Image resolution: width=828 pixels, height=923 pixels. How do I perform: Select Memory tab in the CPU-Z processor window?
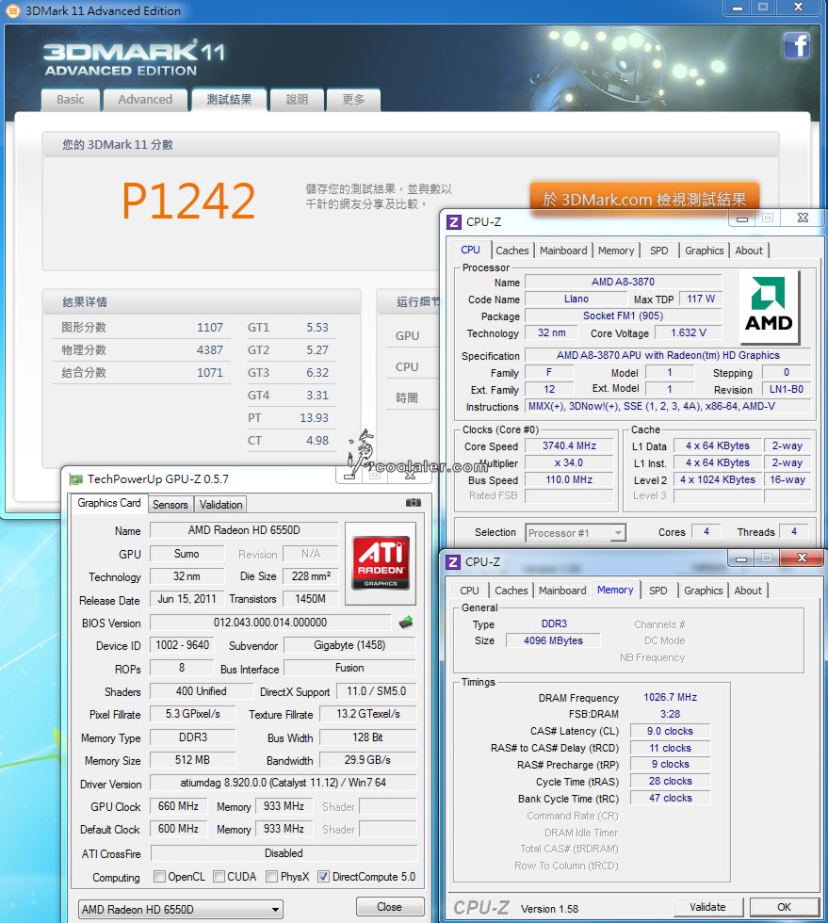616,251
